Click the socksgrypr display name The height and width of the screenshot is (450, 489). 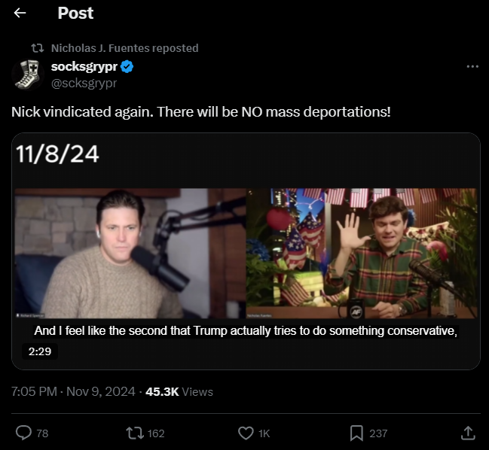click(83, 67)
